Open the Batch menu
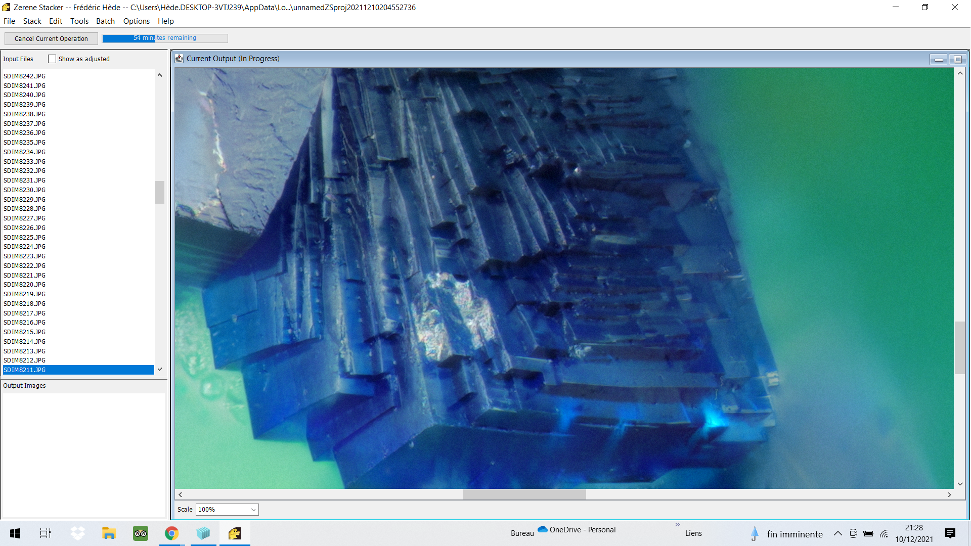 [105, 21]
